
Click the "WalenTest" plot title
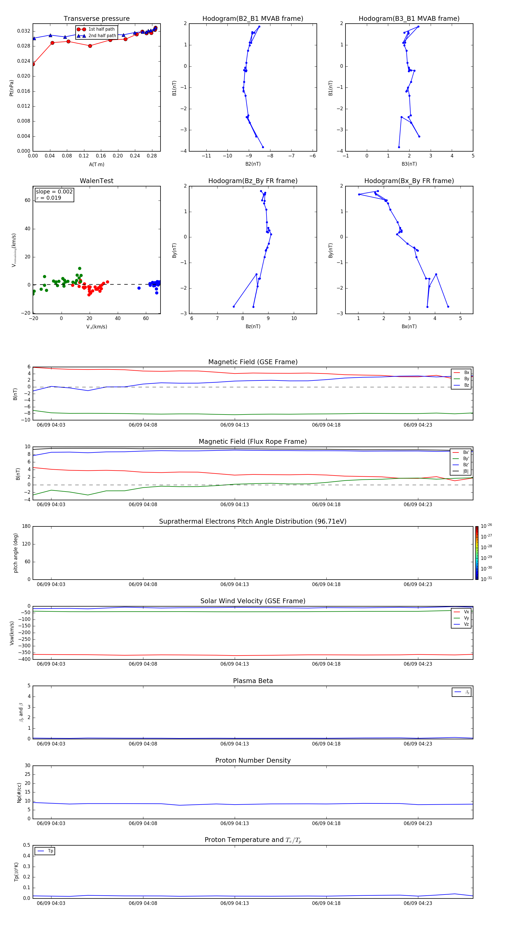point(96,181)
